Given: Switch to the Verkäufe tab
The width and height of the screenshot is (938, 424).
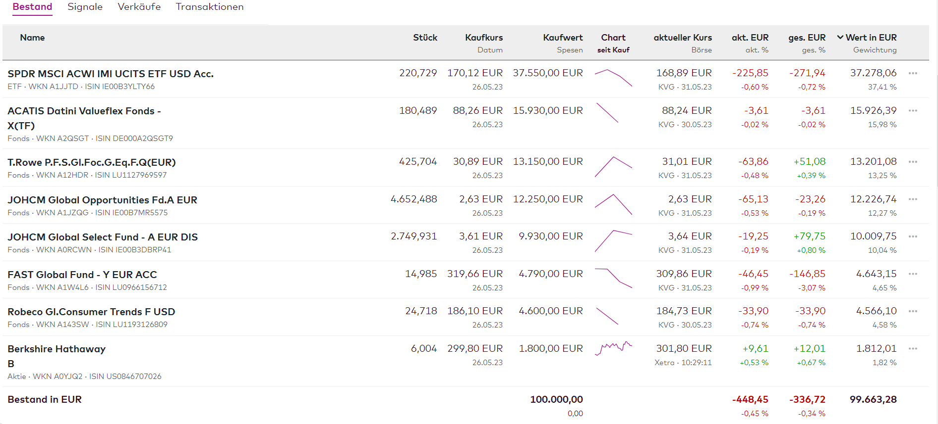Looking at the screenshot, I should coord(139,7).
